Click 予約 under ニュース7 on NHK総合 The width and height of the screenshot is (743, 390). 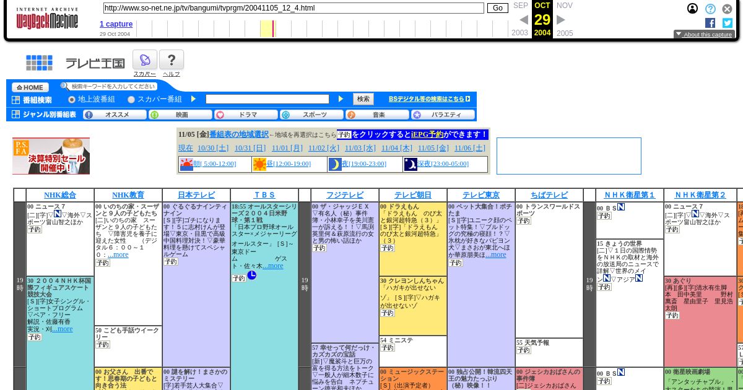coord(34,229)
